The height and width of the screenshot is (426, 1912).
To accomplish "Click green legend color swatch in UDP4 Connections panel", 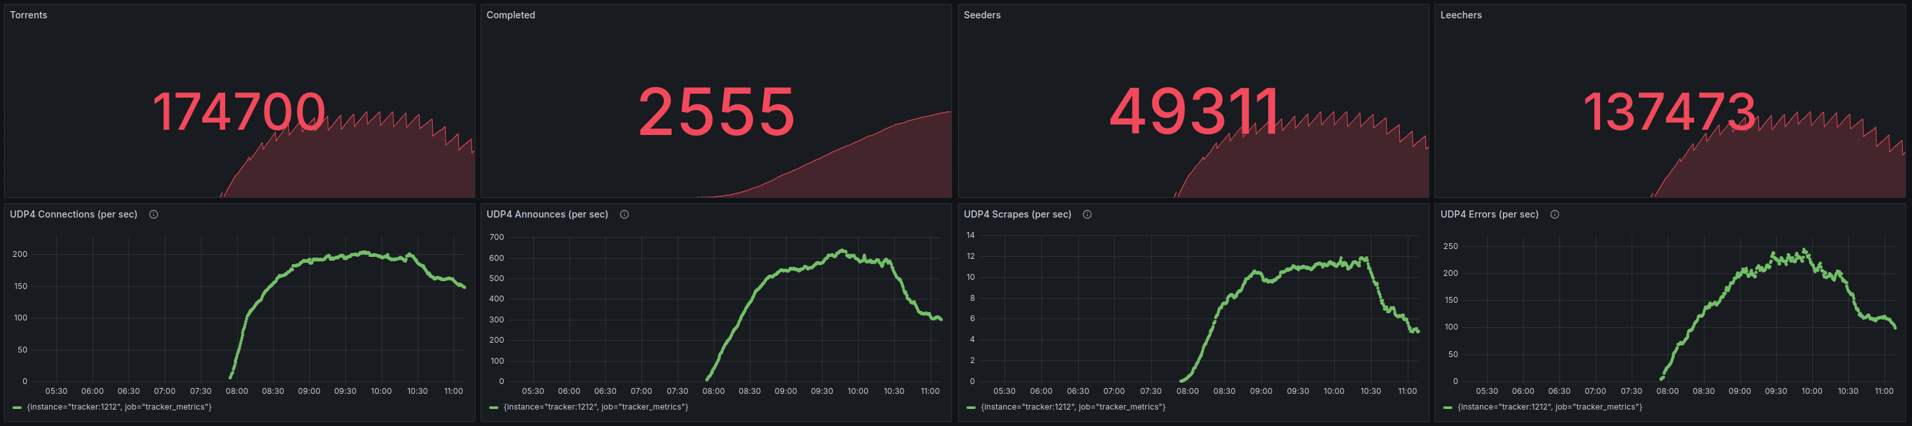I will pyautogui.click(x=17, y=408).
